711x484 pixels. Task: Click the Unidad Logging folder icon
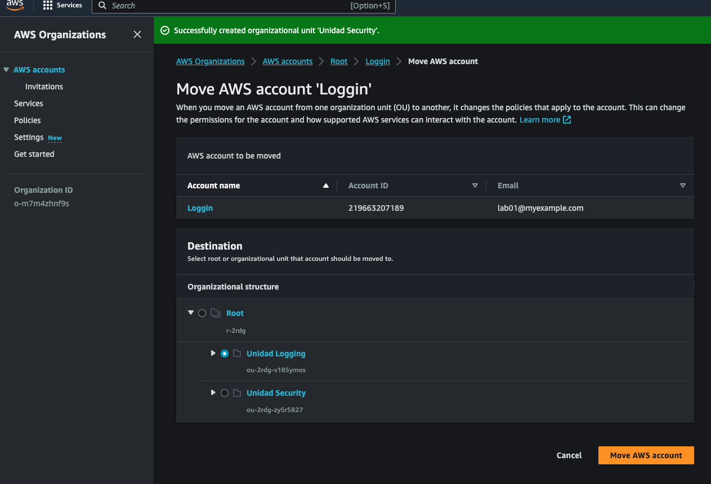[x=237, y=354]
